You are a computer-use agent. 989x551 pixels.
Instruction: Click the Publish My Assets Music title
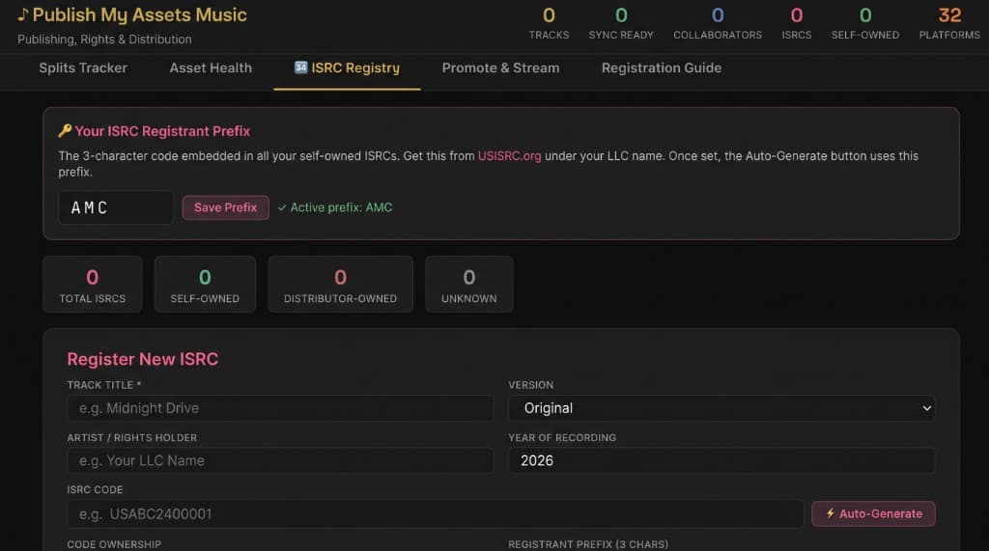(x=139, y=15)
